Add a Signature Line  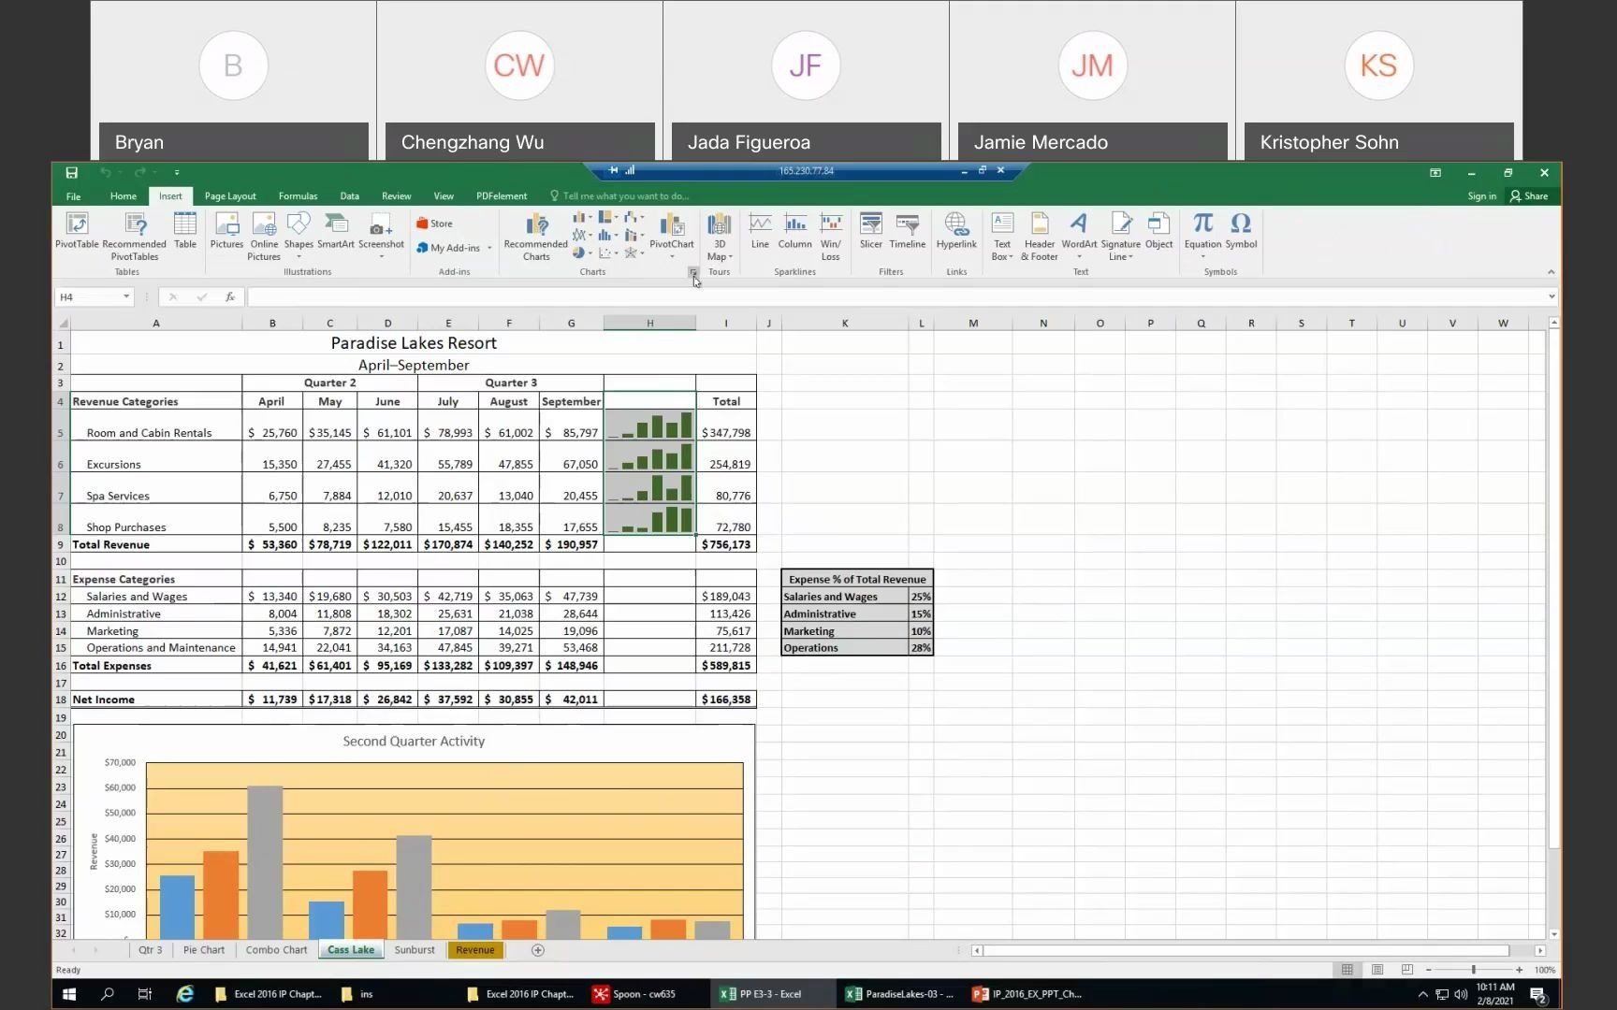1121,237
